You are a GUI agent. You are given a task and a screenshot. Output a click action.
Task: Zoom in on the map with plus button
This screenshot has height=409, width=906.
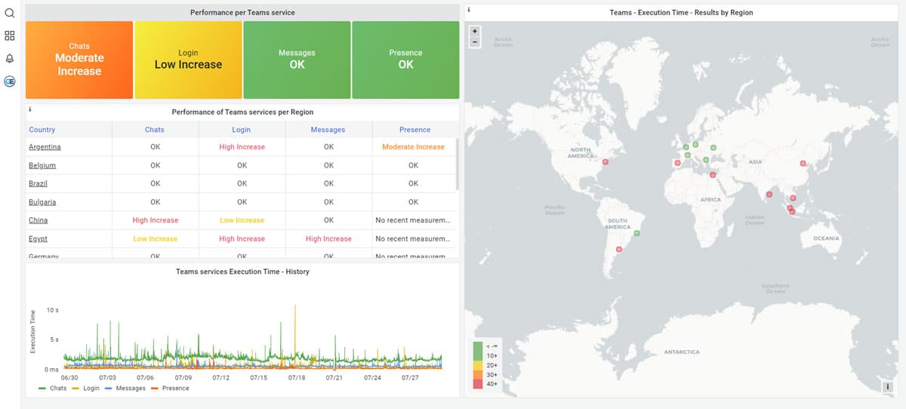pyautogui.click(x=474, y=32)
